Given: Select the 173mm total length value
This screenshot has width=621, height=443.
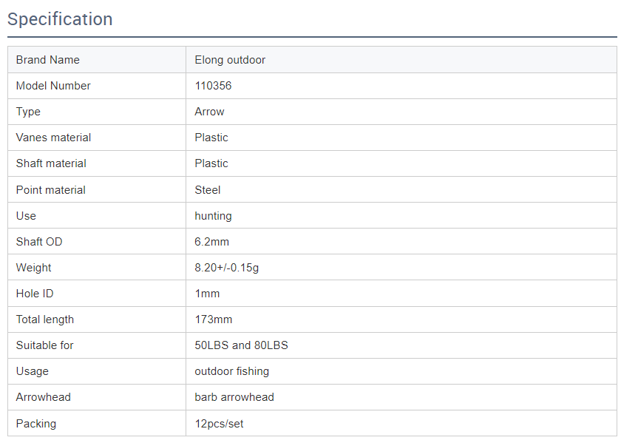Looking at the screenshot, I should [x=213, y=319].
